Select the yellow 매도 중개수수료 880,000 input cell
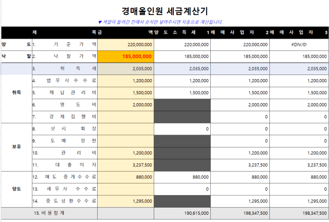Screen dimensions: 329x222 coord(125,177)
